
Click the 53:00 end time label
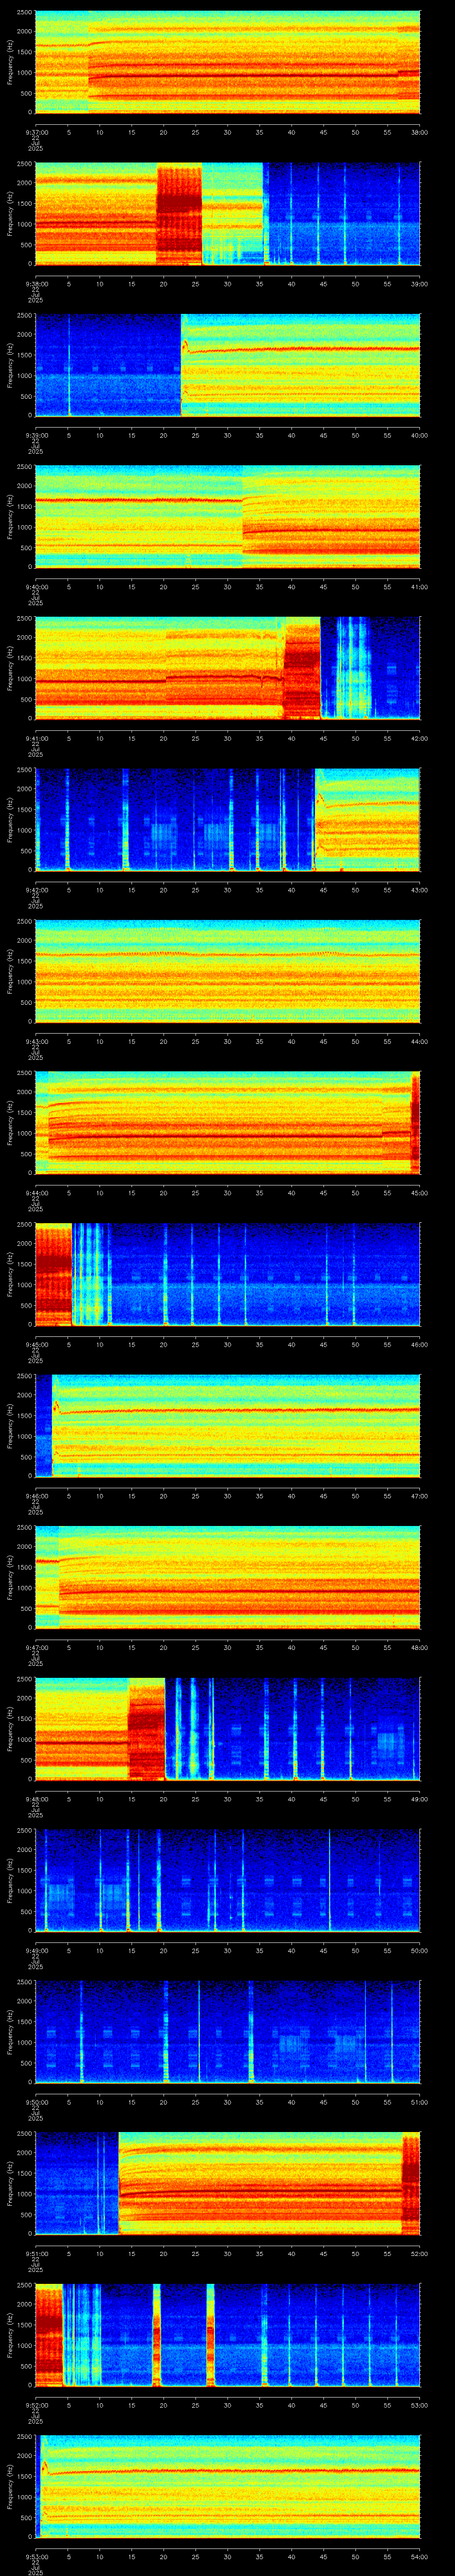pyautogui.click(x=419, y=2404)
